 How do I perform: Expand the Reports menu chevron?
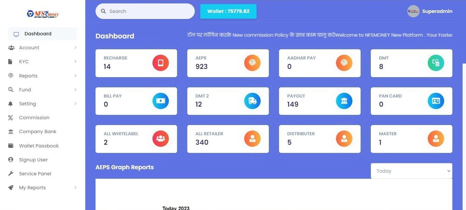(75, 76)
